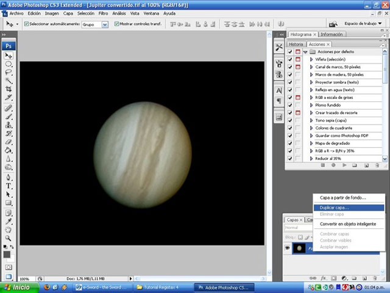This screenshot has width=390, height=293.
Task: Select the Pen tool
Action: click(x=9, y=178)
